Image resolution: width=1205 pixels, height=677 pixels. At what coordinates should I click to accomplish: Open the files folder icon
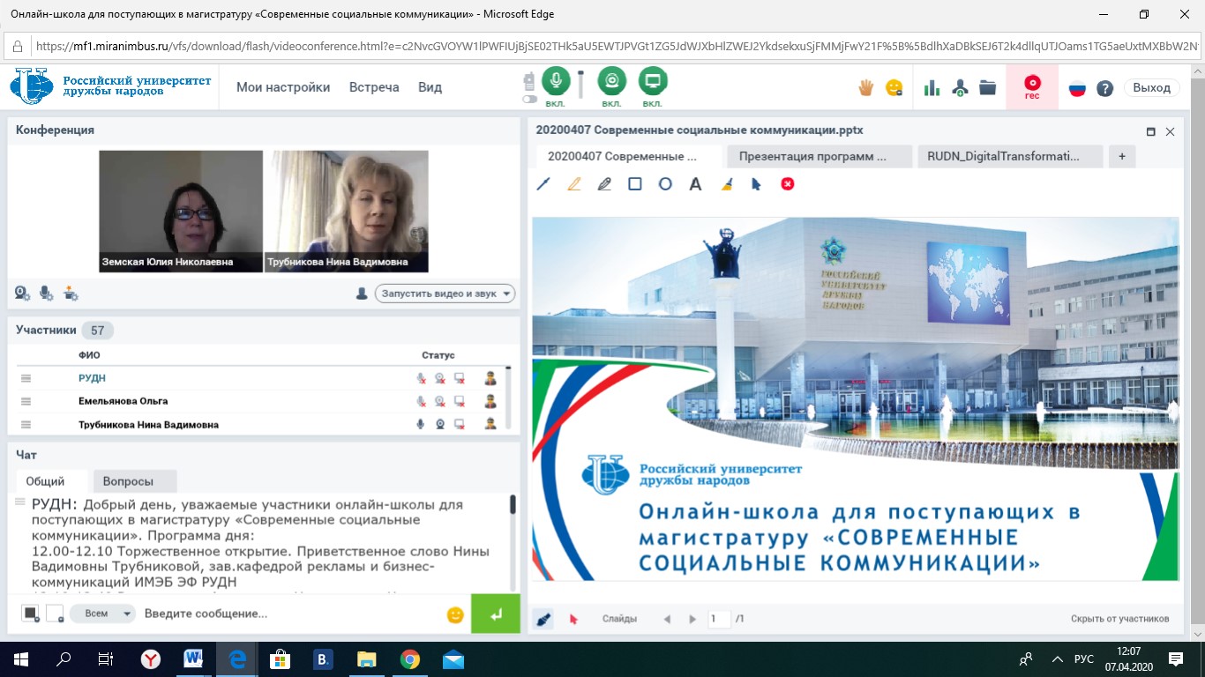988,87
